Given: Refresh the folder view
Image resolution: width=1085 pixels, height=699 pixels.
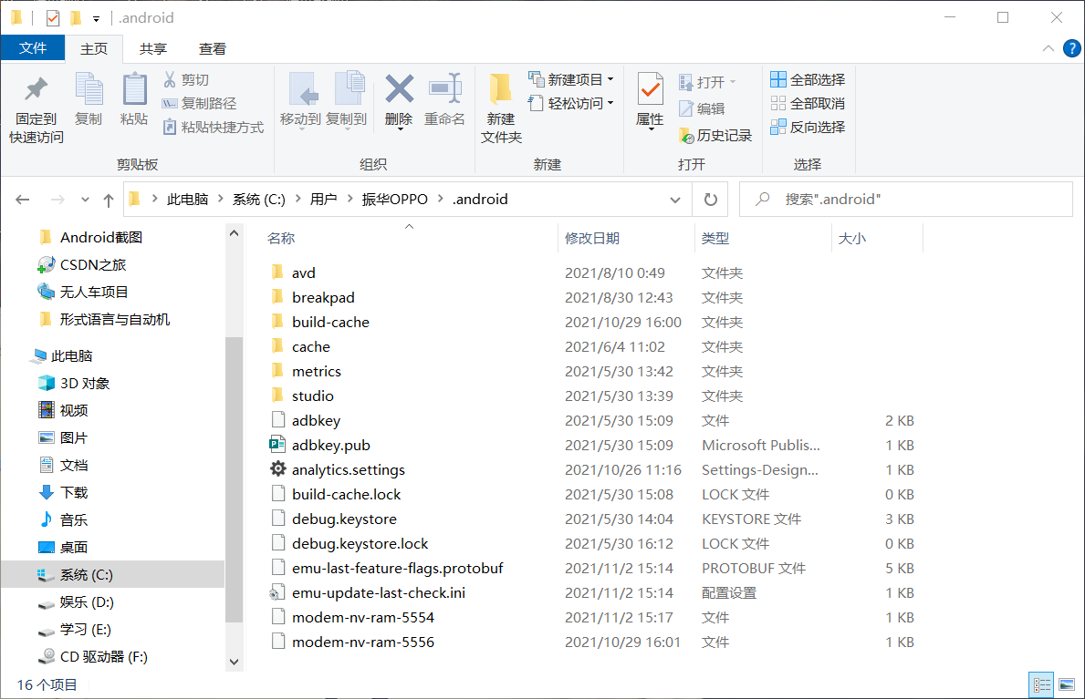Looking at the screenshot, I should [x=710, y=199].
